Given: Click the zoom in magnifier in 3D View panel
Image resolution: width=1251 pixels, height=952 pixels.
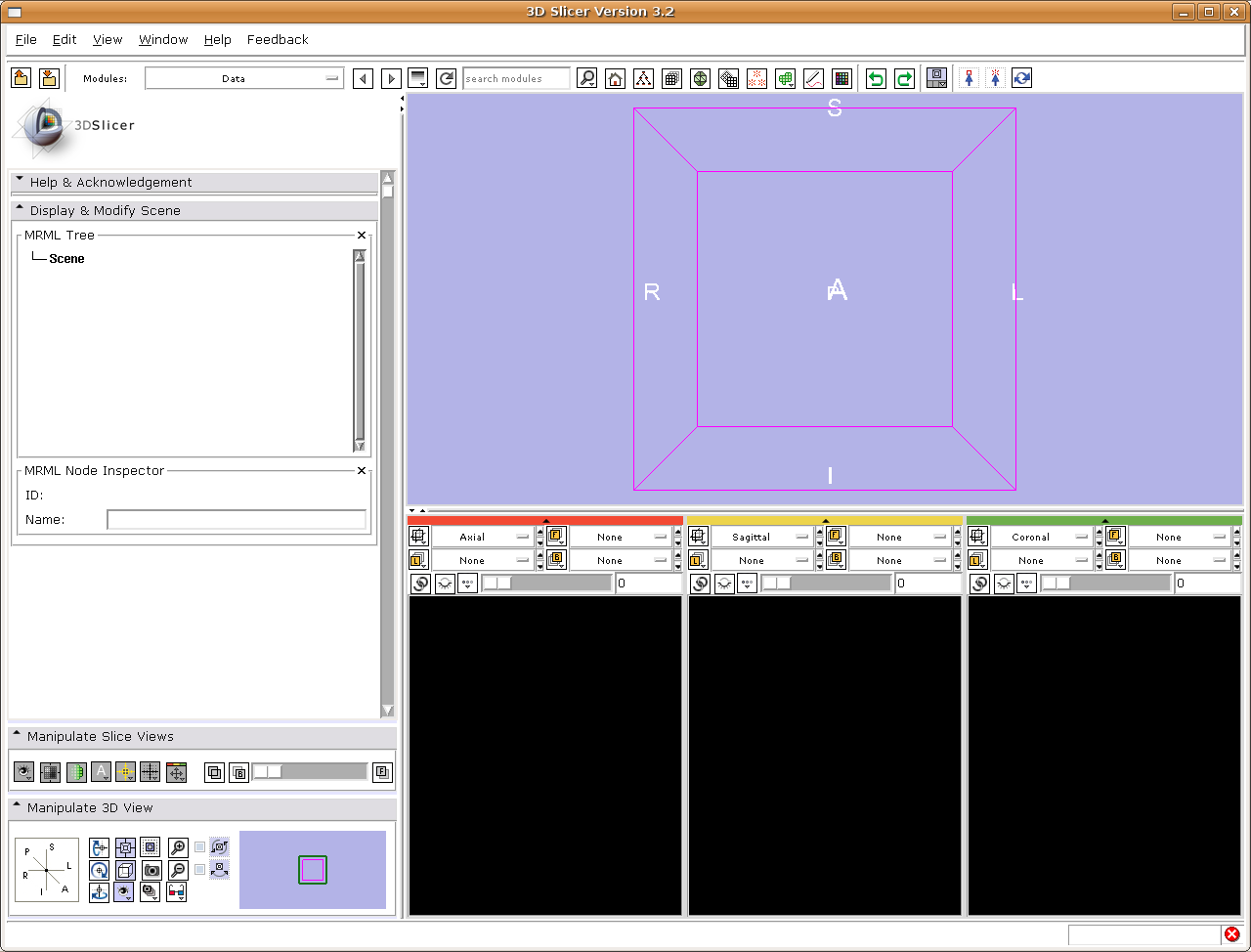Looking at the screenshot, I should click(x=178, y=847).
